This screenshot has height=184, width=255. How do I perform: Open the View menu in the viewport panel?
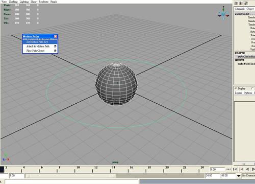4,2
